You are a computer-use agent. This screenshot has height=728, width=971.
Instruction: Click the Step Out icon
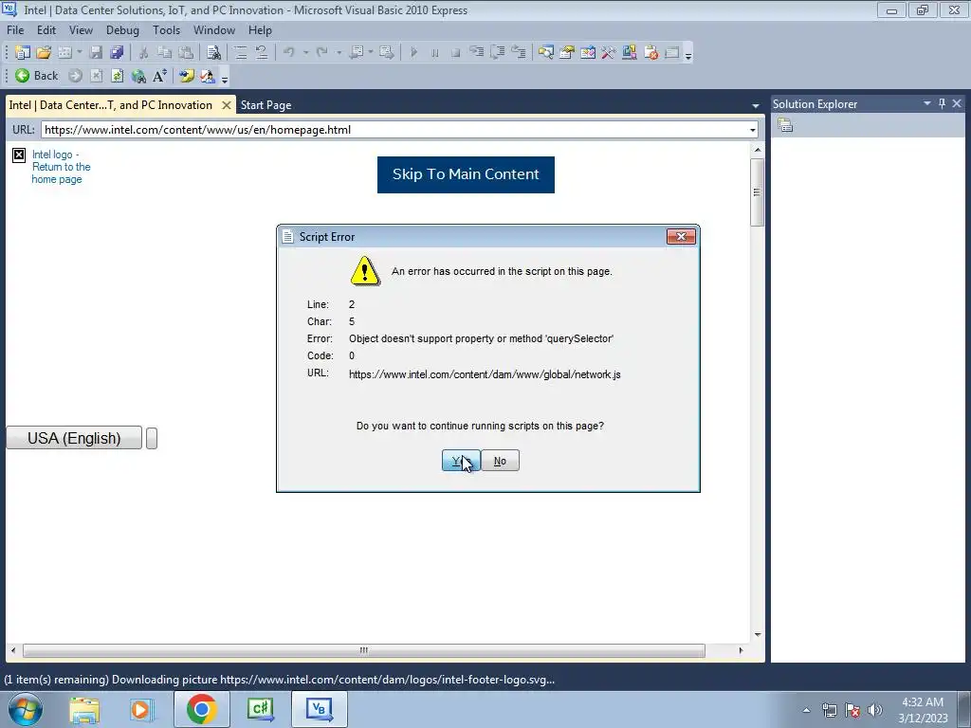pos(519,53)
